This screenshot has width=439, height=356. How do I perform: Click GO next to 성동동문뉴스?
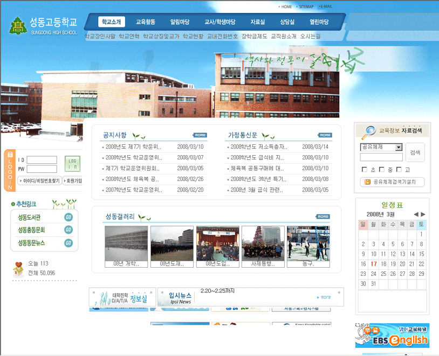click(68, 243)
